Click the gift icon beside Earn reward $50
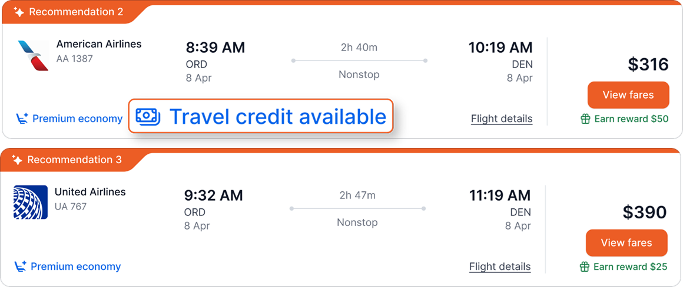 point(585,119)
